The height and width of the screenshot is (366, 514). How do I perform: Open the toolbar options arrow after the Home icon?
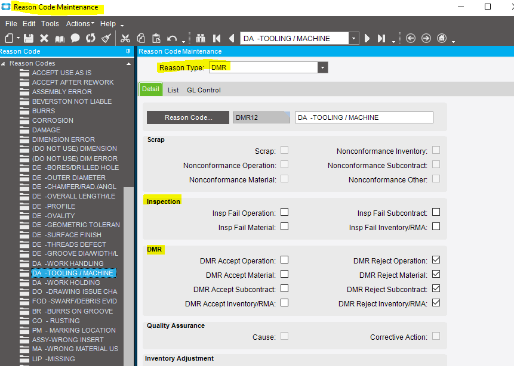coord(453,41)
